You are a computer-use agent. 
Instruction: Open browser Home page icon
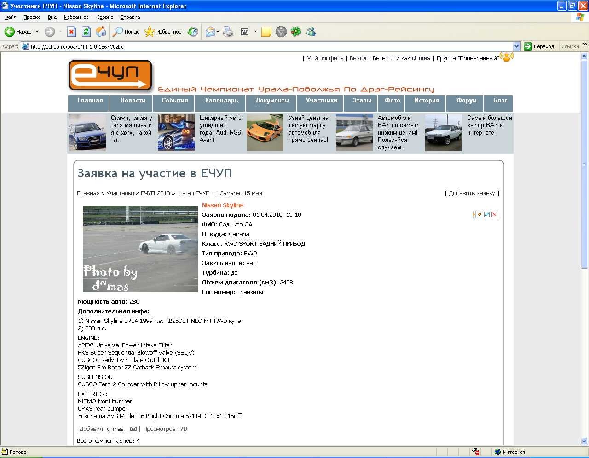[101, 32]
